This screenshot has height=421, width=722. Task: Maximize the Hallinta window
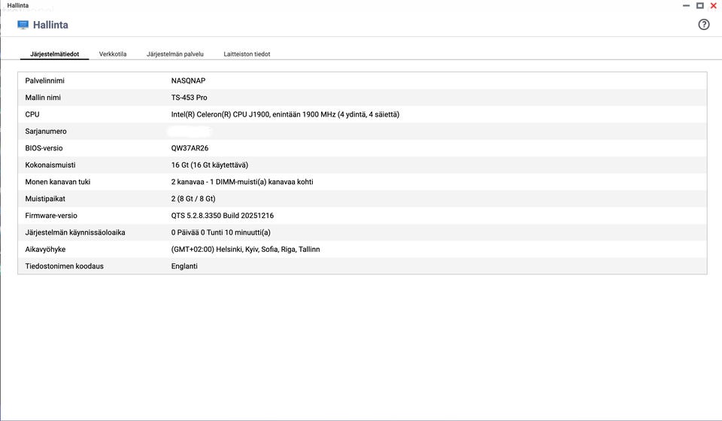tap(700, 5)
